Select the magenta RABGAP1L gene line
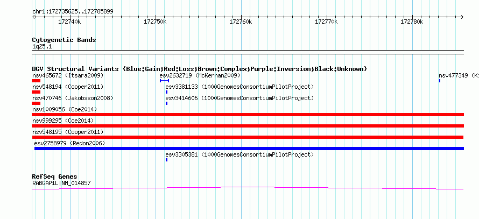The image size is (479, 219). point(248,188)
